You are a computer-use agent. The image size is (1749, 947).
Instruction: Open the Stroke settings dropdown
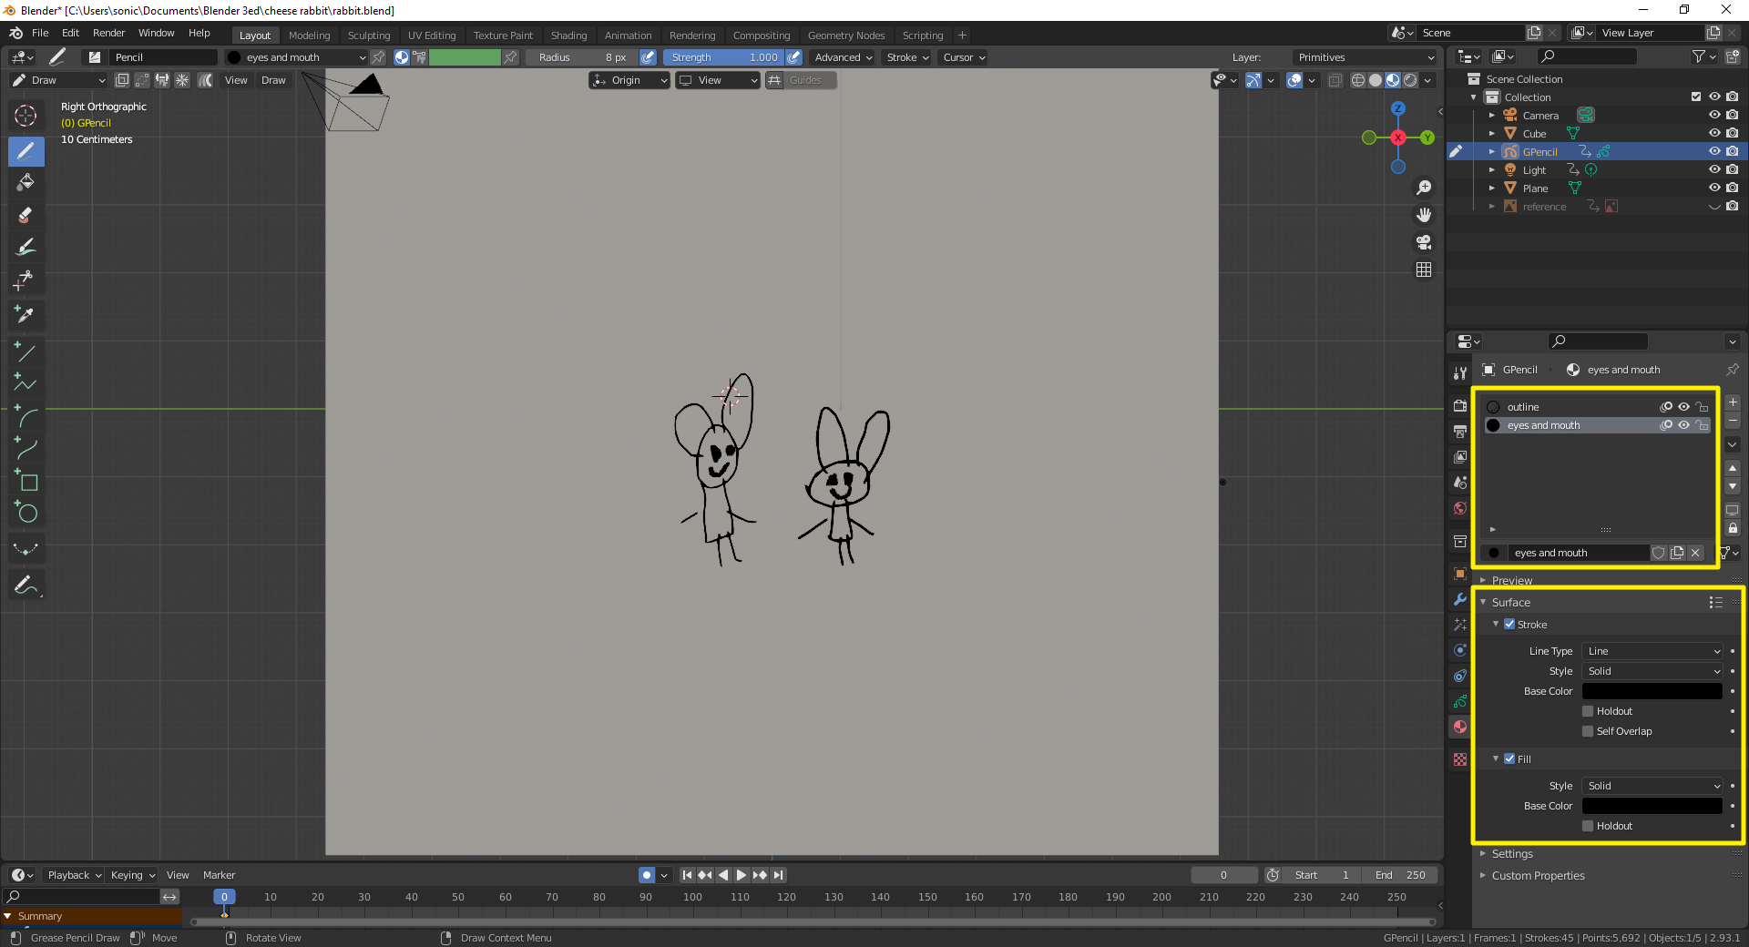point(907,57)
